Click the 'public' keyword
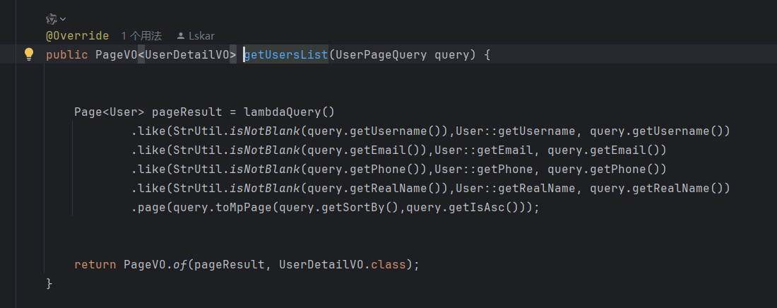Screen dimensions: 777x308 (67, 54)
